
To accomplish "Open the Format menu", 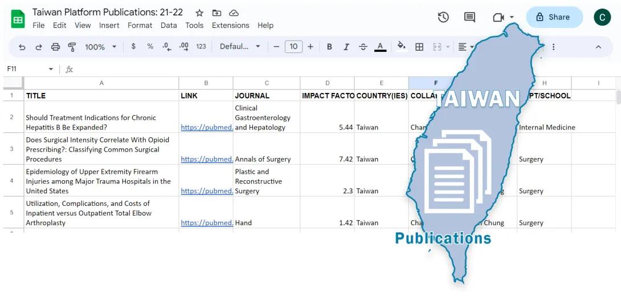I will pyautogui.click(x=140, y=25).
